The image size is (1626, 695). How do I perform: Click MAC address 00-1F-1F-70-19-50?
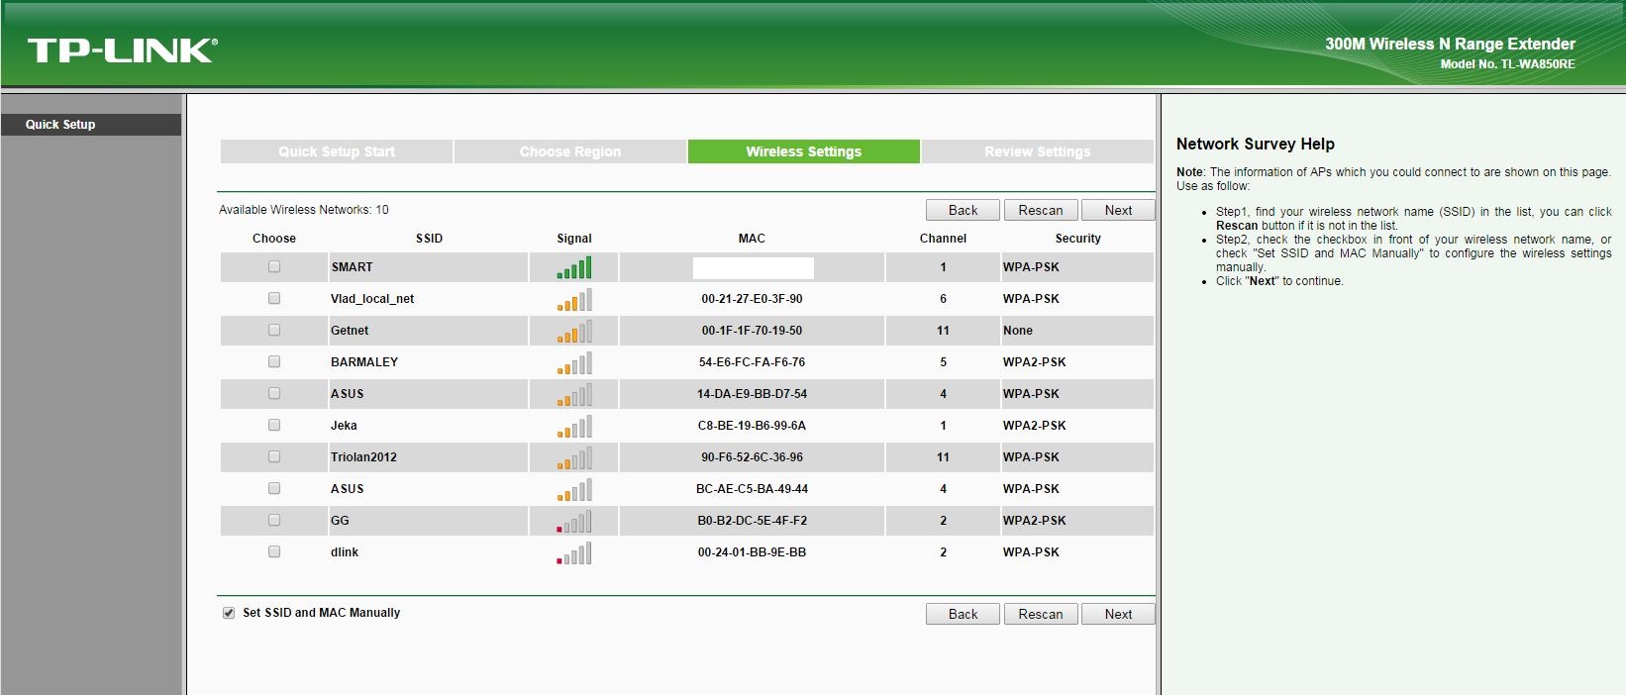point(752,331)
